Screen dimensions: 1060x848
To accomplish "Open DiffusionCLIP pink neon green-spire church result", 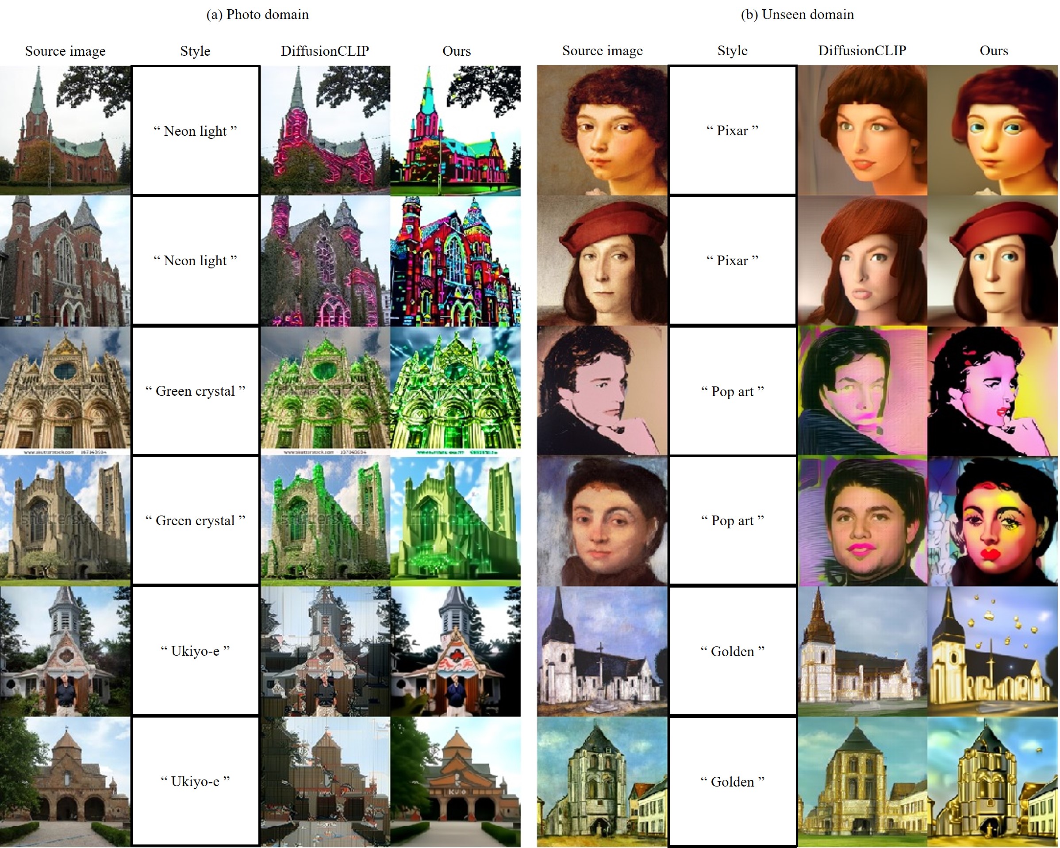I will [326, 131].
